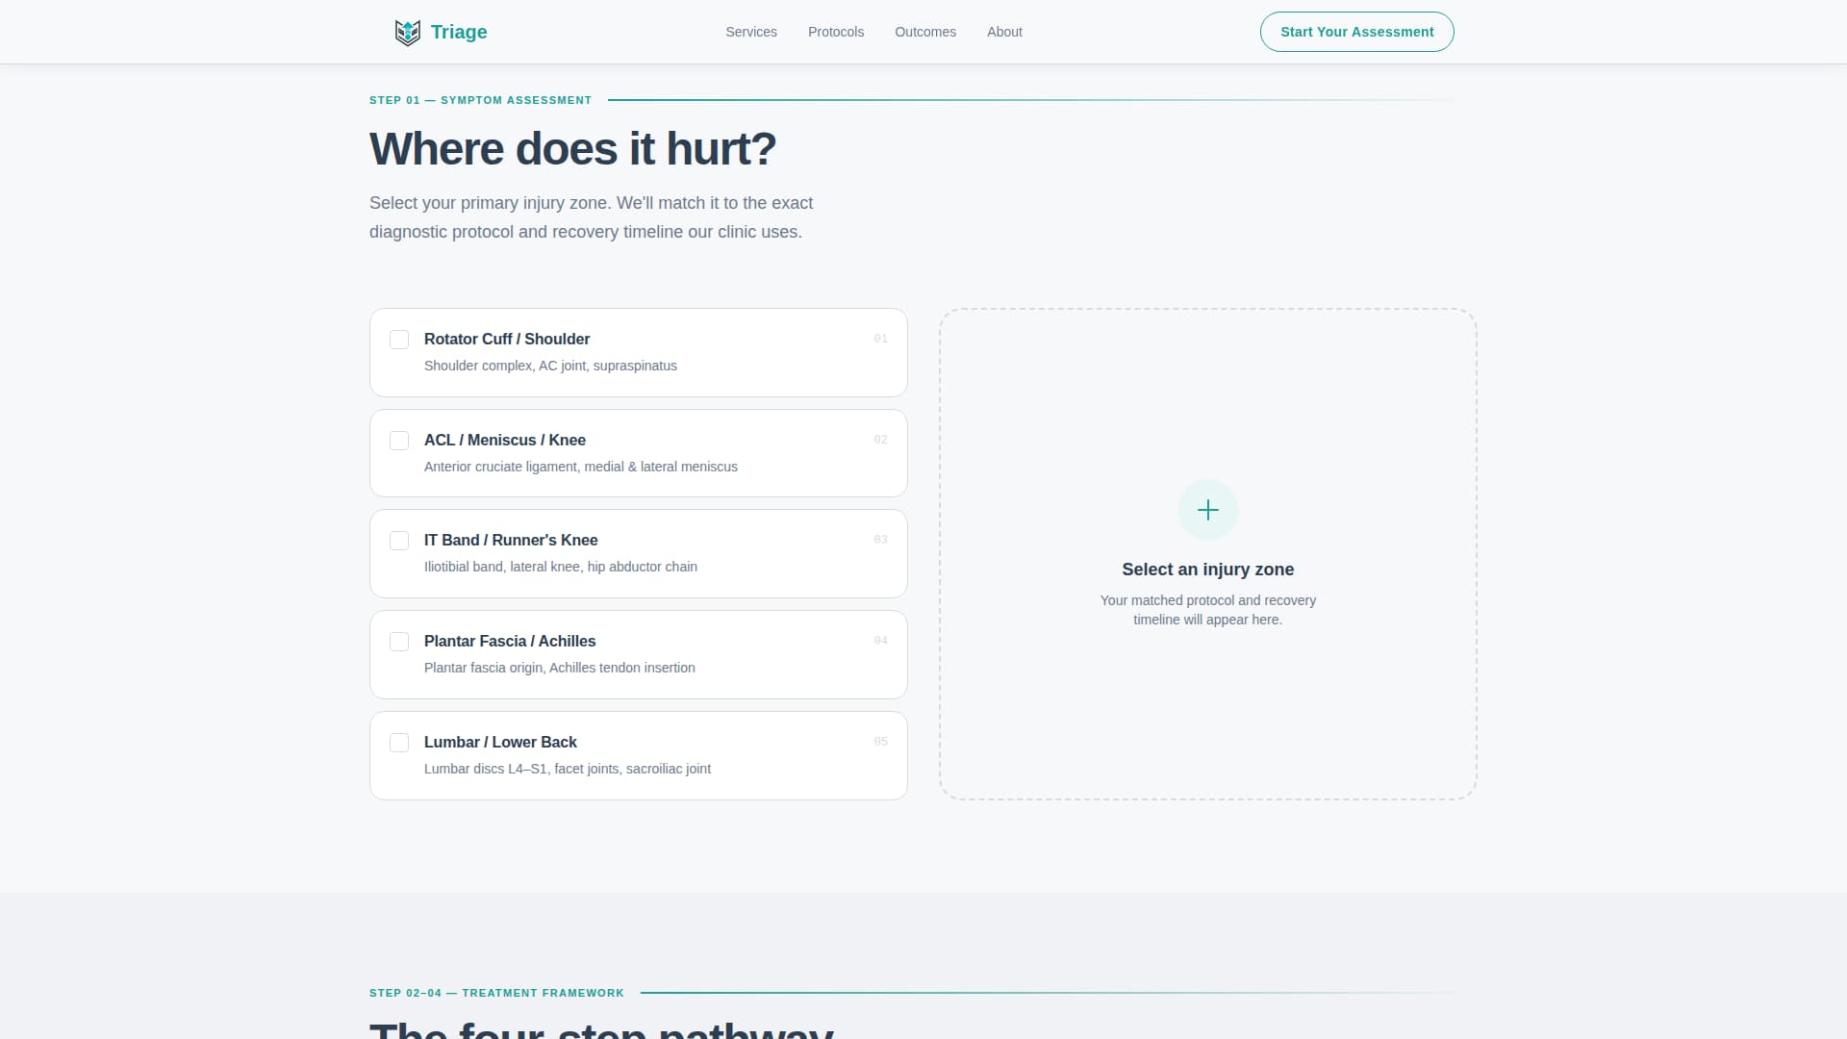Click 'Plantar fascia origin, Achilles tendon insertion'
The width and height of the screenshot is (1847, 1039).
point(560,668)
